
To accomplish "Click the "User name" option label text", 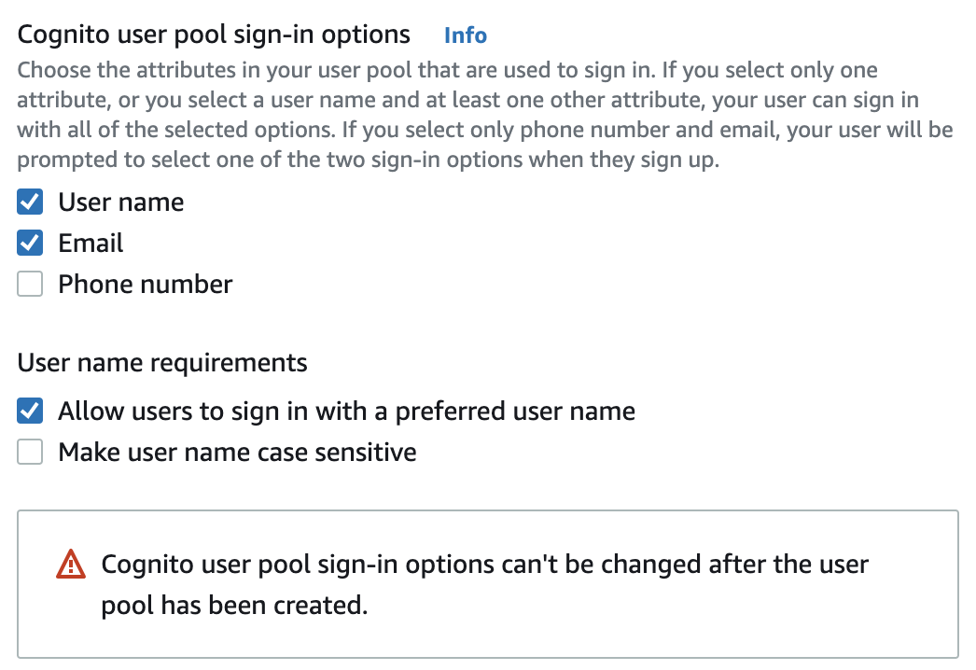I will 121,202.
